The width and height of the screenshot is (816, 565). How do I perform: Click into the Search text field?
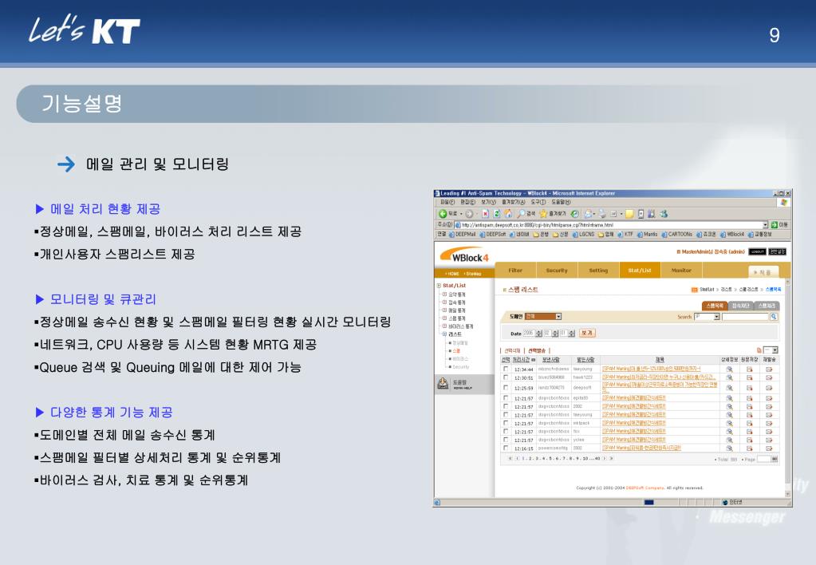tap(745, 317)
